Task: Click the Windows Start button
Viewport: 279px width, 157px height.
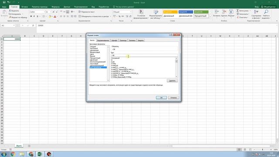Action: [4, 154]
